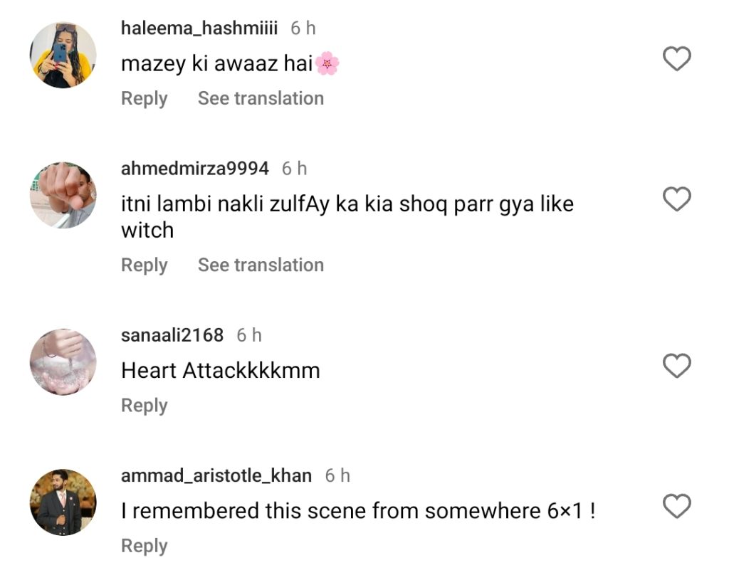Image resolution: width=729 pixels, height=575 pixels.
Task: Like haleema_hashmiiii's comment with the heart
Action: (x=676, y=59)
